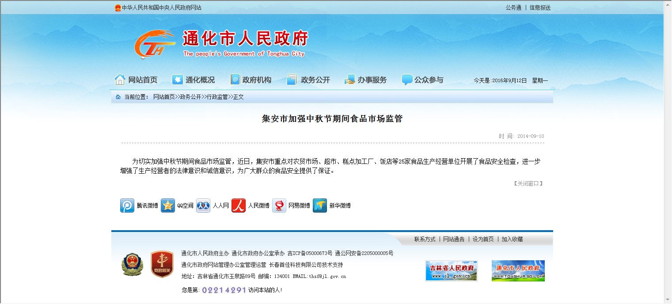Open the 通化概况 navigation tab
Screen dimensions: 672x304
[x=194, y=80]
